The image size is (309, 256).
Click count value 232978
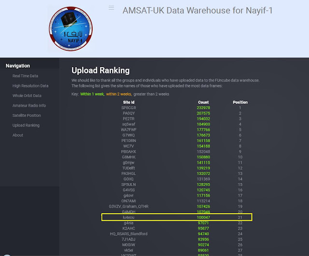(203, 108)
